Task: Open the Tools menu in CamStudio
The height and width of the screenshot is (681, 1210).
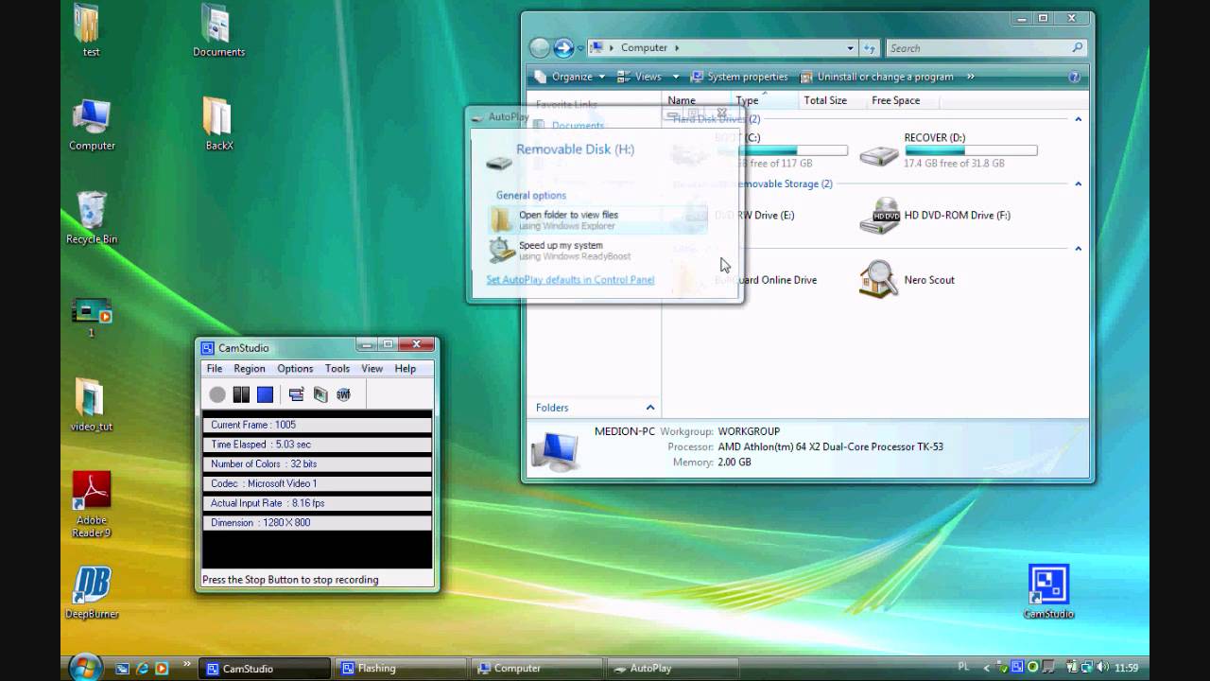Action: point(337,369)
